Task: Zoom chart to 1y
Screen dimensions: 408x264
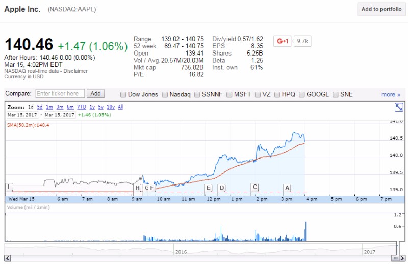Action: [x=92, y=107]
